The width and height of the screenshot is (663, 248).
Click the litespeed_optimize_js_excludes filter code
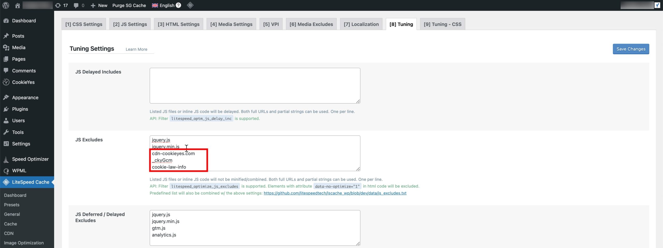tap(205, 186)
